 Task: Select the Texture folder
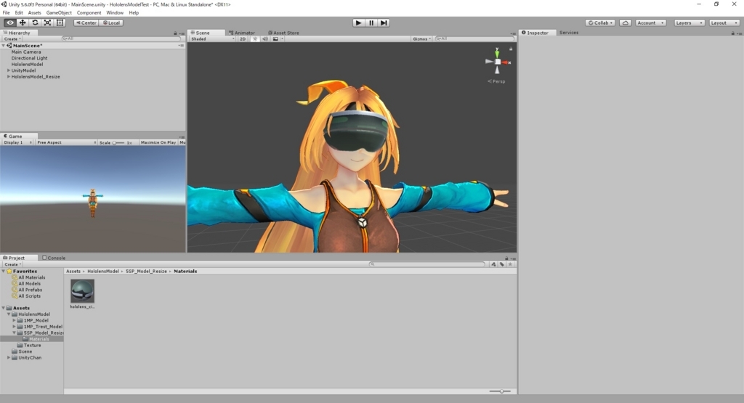click(x=32, y=345)
